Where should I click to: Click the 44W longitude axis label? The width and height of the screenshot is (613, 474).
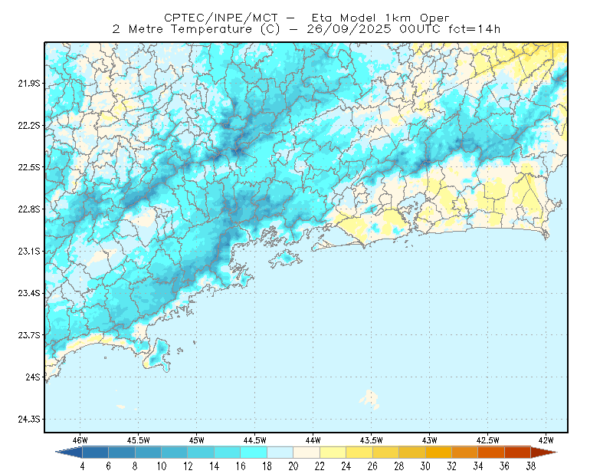[x=313, y=440]
